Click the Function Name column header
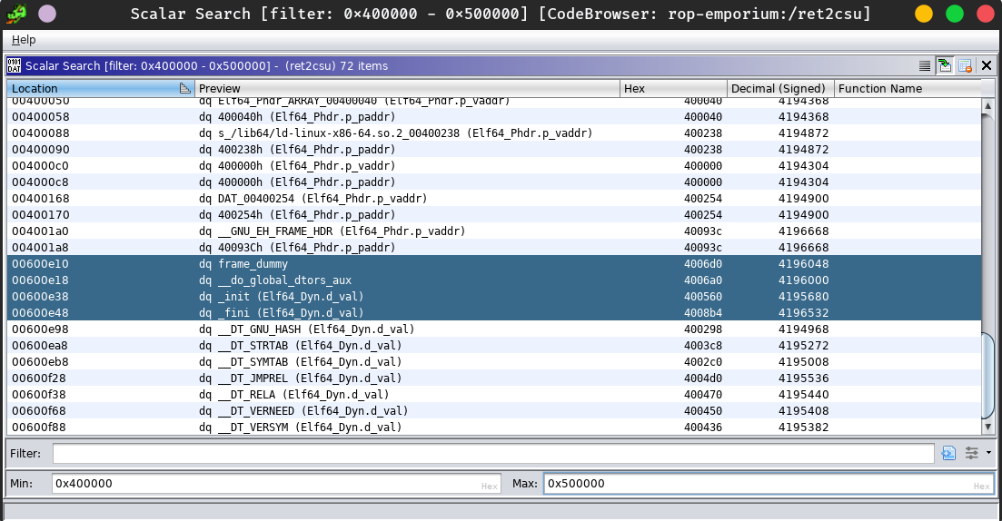The image size is (1002, 521). pos(907,88)
